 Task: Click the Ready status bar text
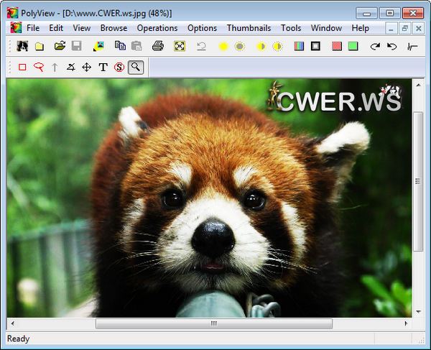(18, 339)
